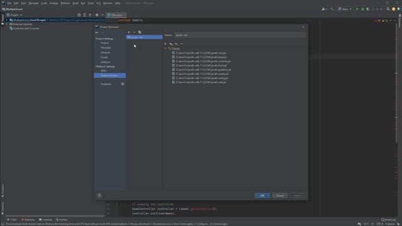402x226 pixels.
Task: Select SDKs under Platform Settings
Action: pyautogui.click(x=104, y=71)
